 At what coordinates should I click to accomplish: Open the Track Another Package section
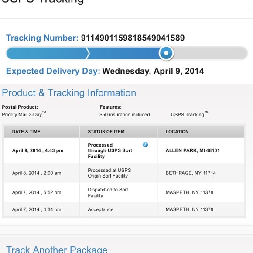pos(57,249)
